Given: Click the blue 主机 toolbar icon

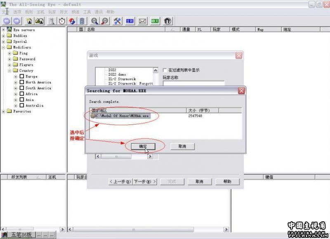Looking at the screenshot, I should click(x=130, y=21).
